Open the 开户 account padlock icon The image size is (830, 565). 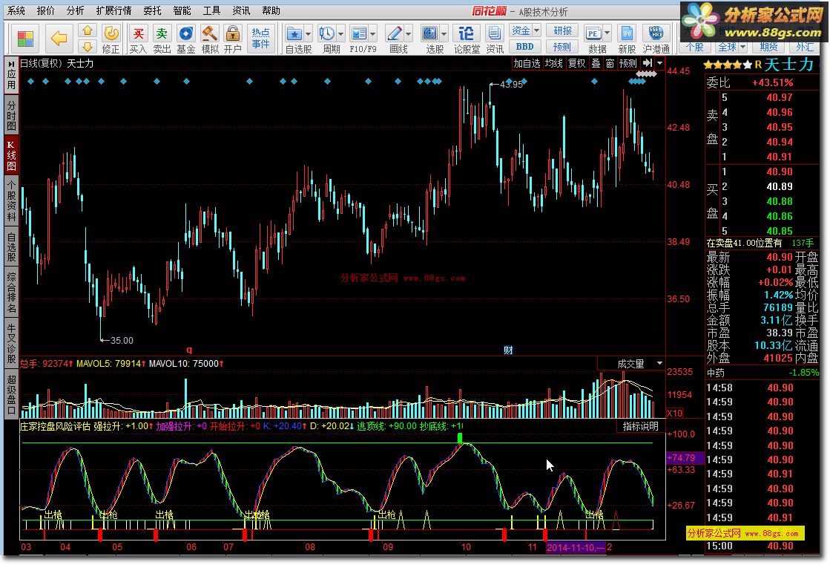pyautogui.click(x=232, y=39)
